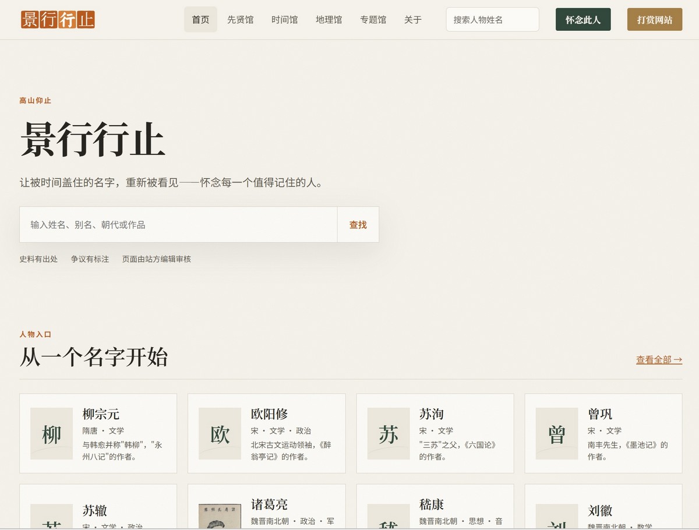
Task: Open 诸葛亮's portrait thumbnail
Action: click(x=220, y=516)
